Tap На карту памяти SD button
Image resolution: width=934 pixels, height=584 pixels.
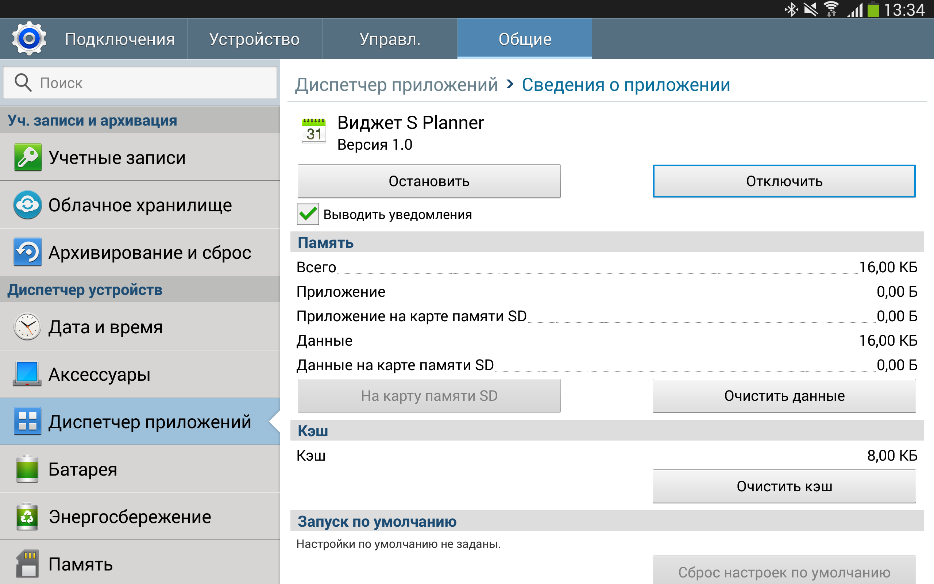429,396
